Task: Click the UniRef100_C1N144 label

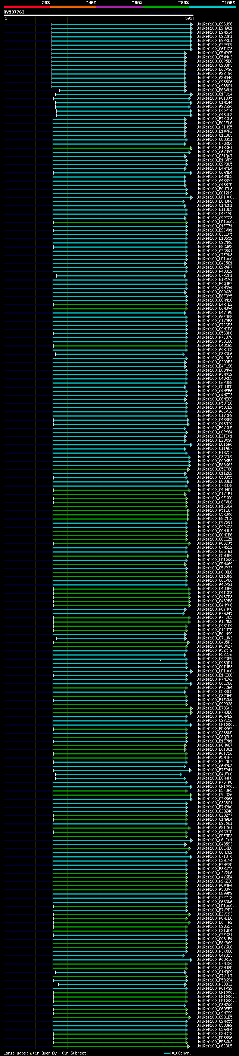Action: coord(214,103)
